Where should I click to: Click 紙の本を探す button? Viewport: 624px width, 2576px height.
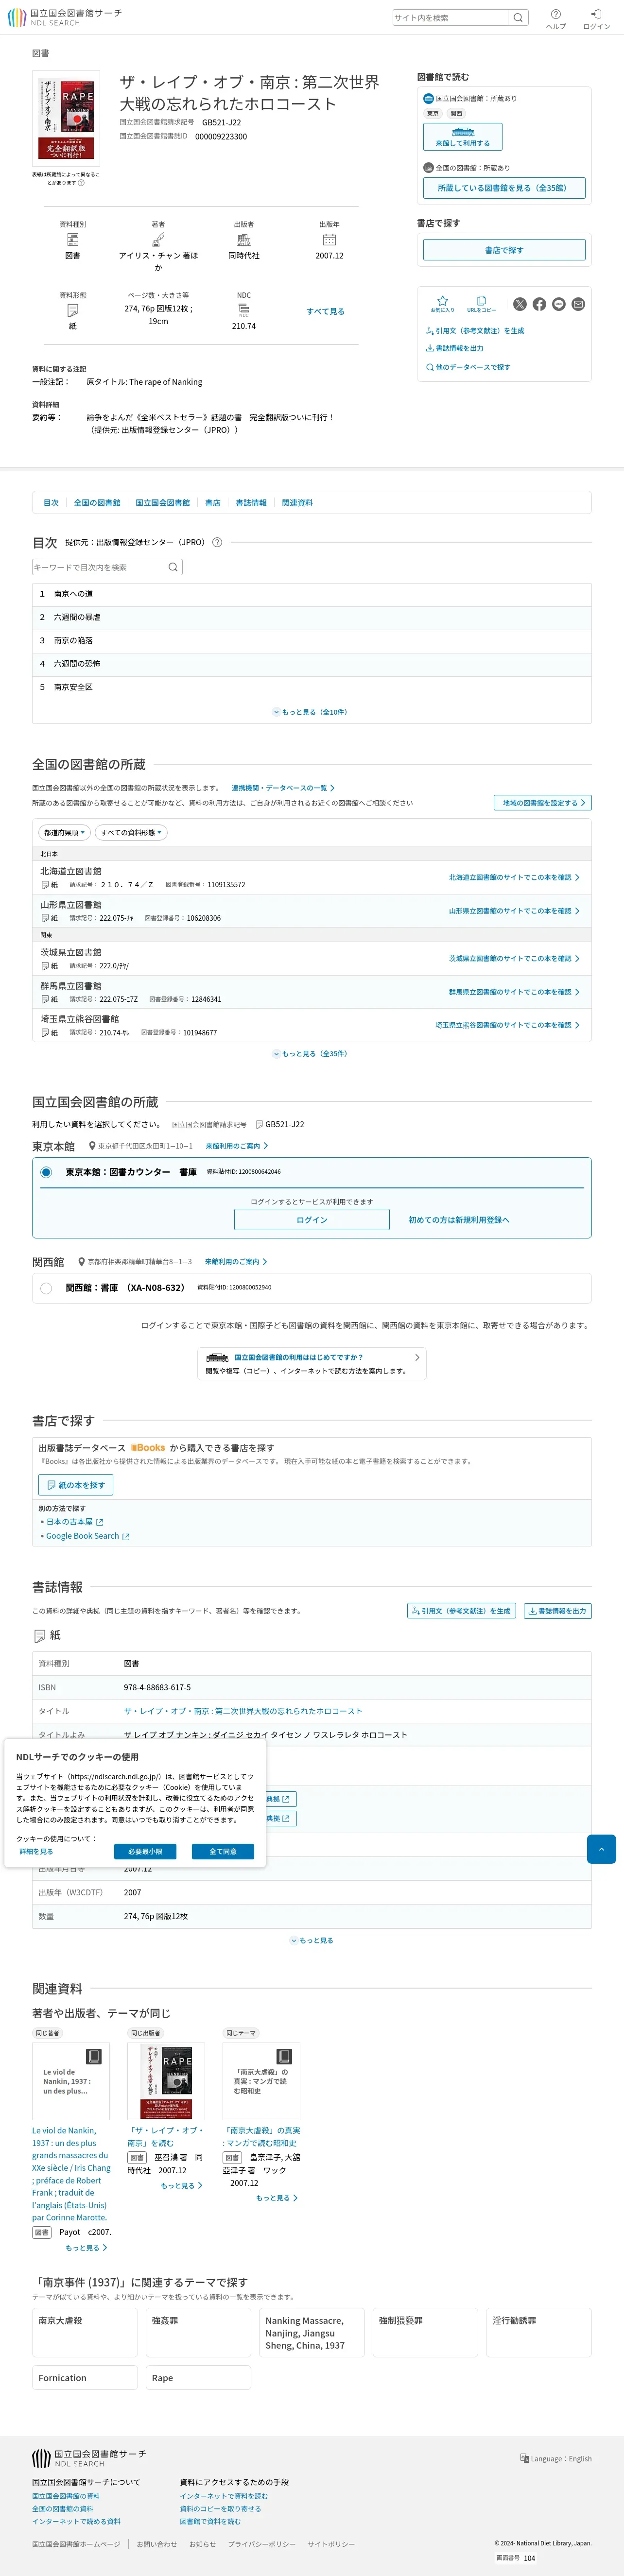(76, 1485)
